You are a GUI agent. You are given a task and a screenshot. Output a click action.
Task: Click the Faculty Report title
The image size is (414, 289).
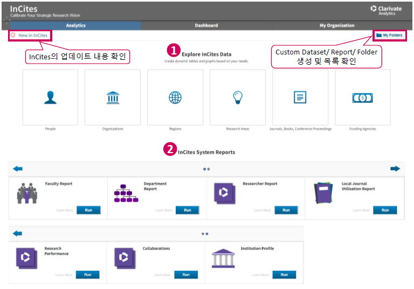click(x=58, y=184)
